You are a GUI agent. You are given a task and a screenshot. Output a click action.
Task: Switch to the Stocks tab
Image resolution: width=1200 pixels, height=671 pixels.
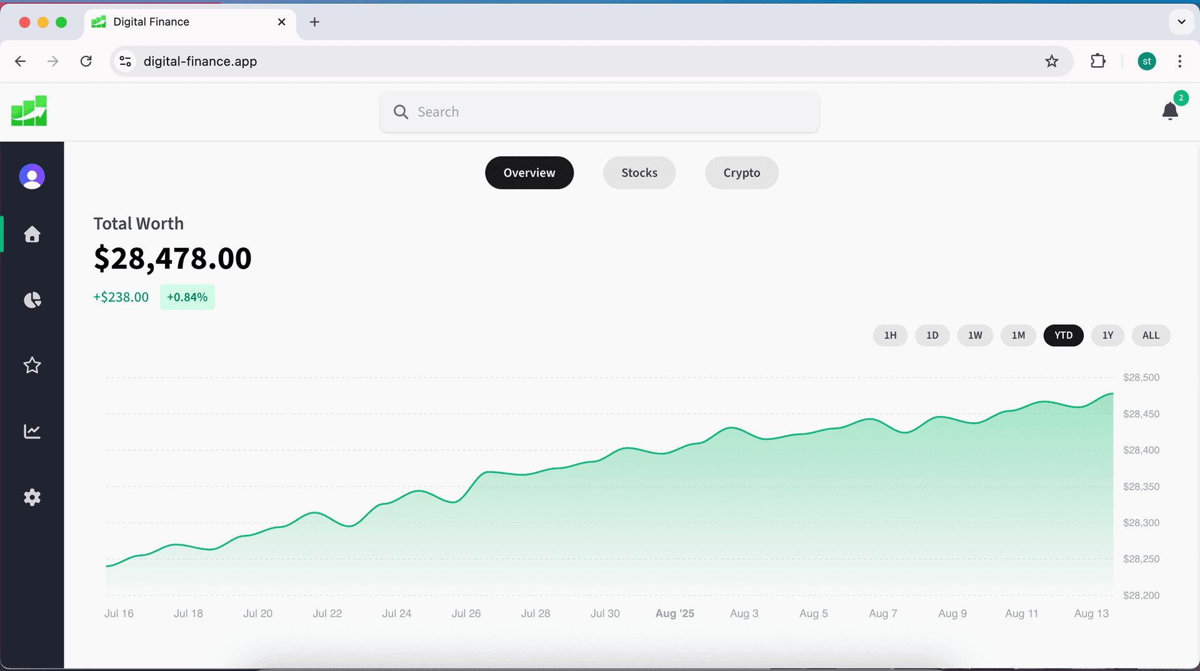(639, 173)
